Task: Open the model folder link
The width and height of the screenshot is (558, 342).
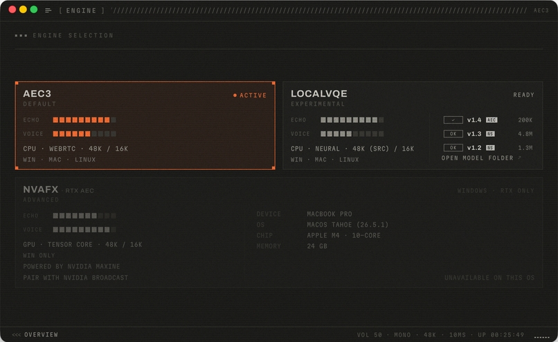Action: point(477,158)
